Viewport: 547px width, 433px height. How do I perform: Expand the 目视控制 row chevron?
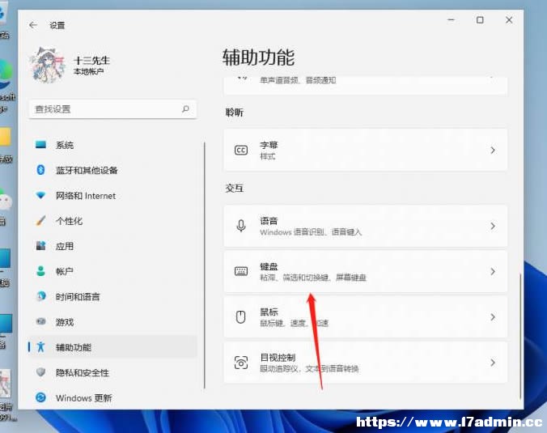(493, 363)
